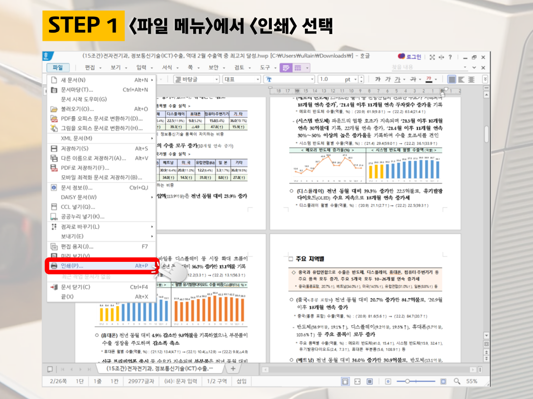Select justify alignment

click(451, 79)
